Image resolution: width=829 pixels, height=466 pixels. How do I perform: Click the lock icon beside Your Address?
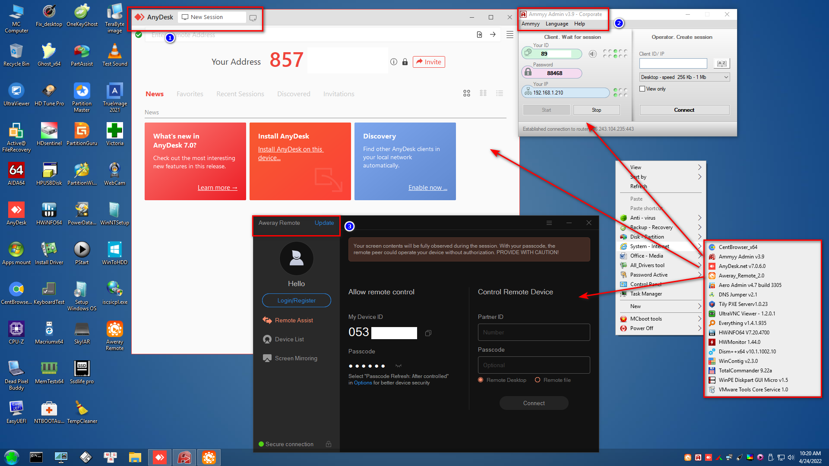coord(405,62)
